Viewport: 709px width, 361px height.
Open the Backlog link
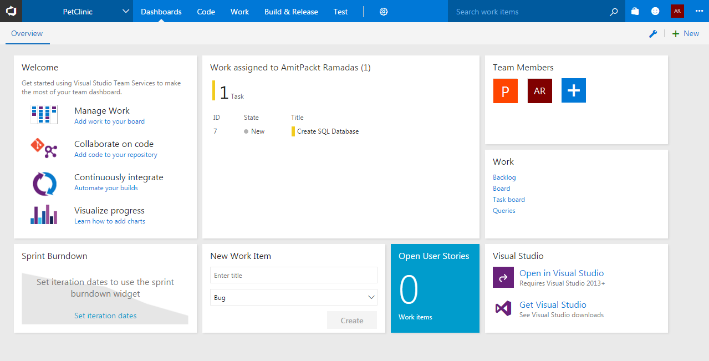(504, 177)
